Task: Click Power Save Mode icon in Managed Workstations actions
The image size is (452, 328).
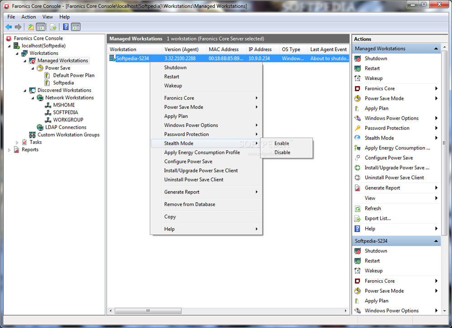Action: (x=358, y=98)
